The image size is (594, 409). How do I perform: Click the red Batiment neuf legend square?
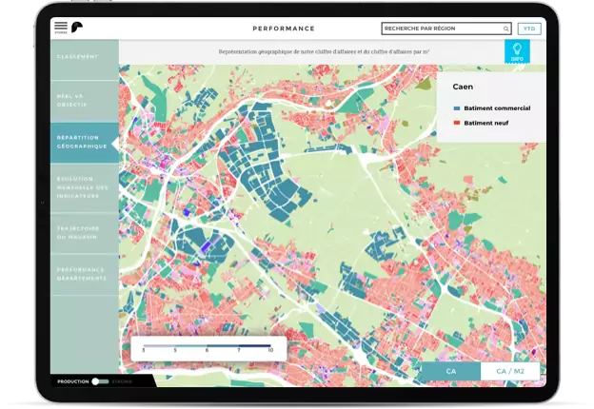458,123
